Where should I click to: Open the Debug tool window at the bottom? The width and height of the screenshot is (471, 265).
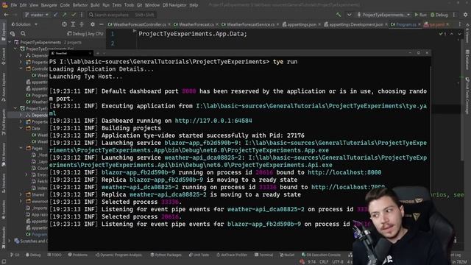(x=33, y=255)
